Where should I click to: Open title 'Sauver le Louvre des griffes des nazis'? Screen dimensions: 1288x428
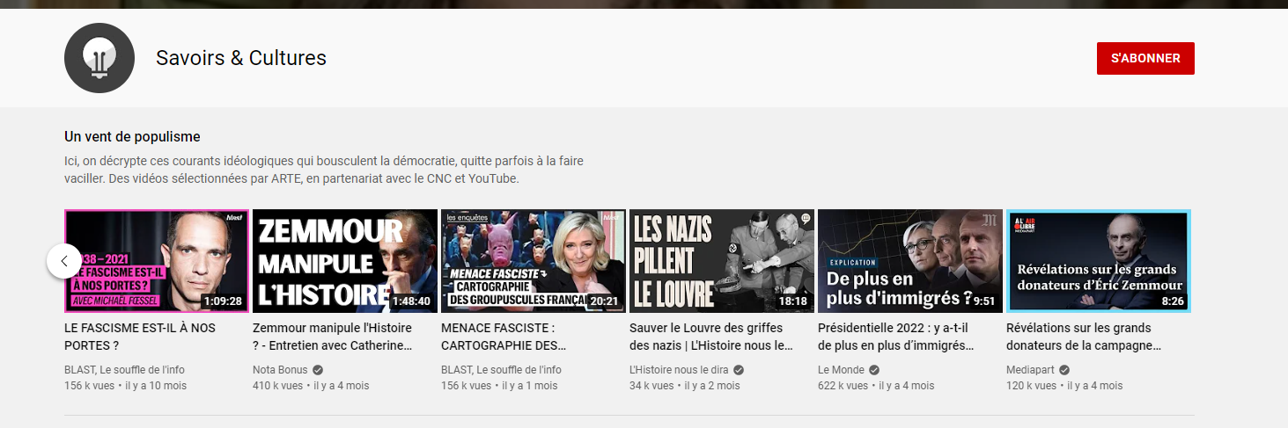click(711, 337)
